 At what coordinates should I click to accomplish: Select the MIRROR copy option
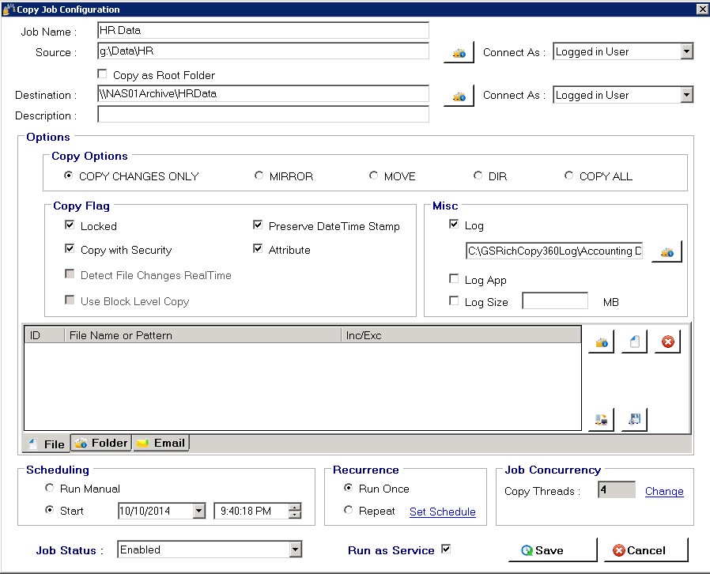pyautogui.click(x=259, y=176)
